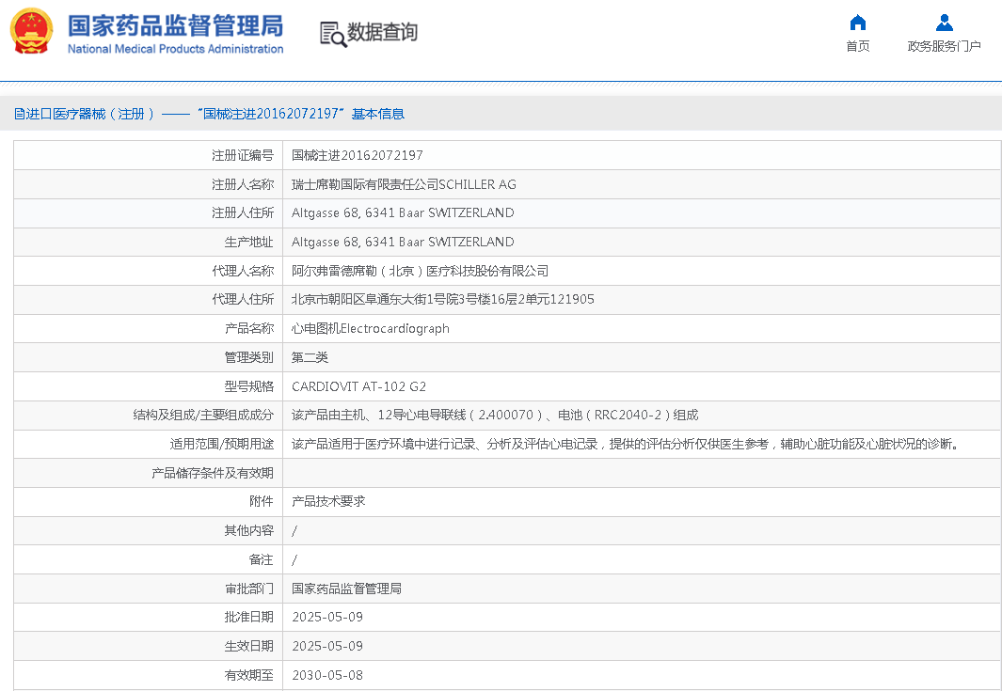Click the 首页 house icon

click(x=857, y=24)
